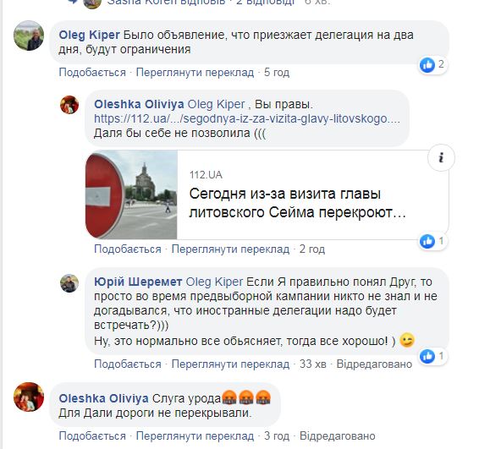
Task: Open the 112.ua segodnya-iz-za-vizita URL link
Action: (x=247, y=118)
